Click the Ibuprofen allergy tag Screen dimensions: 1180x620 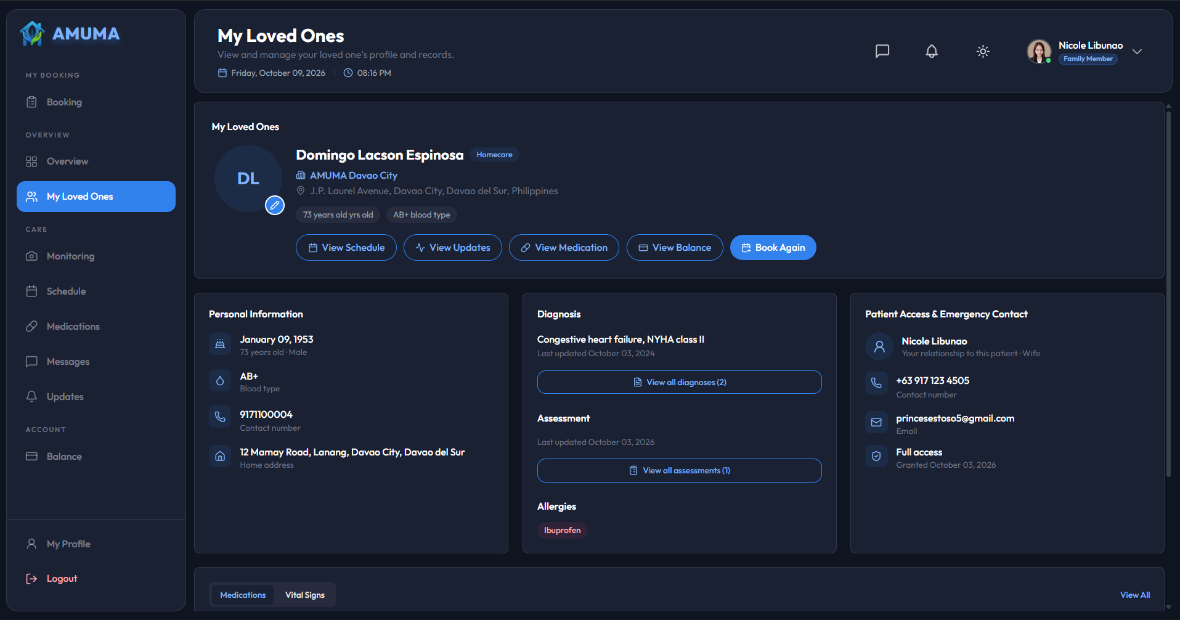click(562, 531)
